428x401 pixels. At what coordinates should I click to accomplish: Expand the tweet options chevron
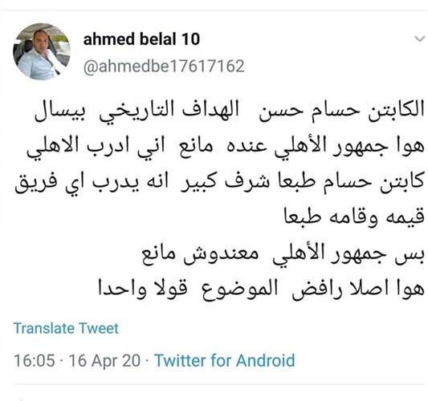coord(419,39)
